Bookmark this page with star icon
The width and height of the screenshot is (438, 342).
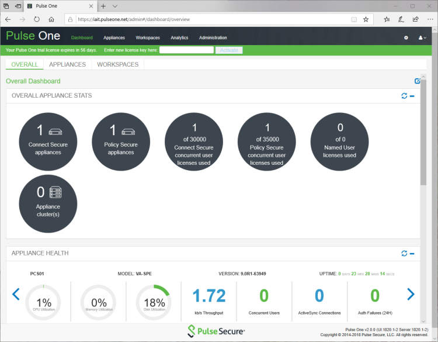click(x=366, y=19)
